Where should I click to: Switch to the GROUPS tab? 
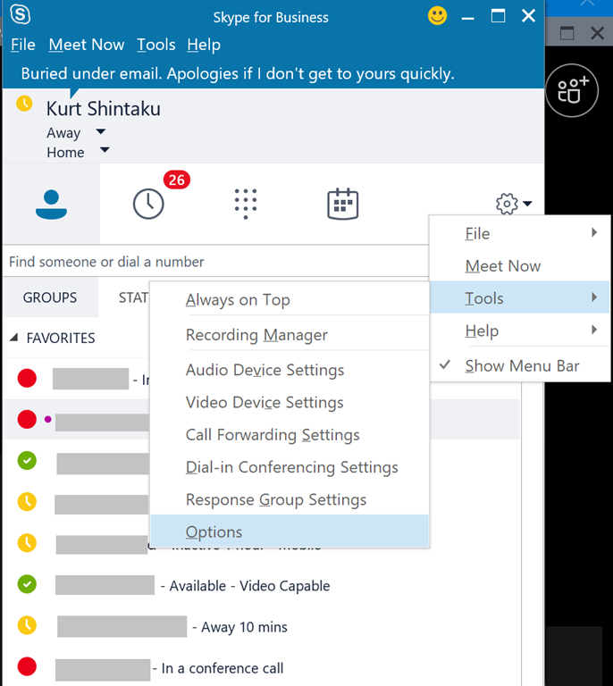coord(50,297)
